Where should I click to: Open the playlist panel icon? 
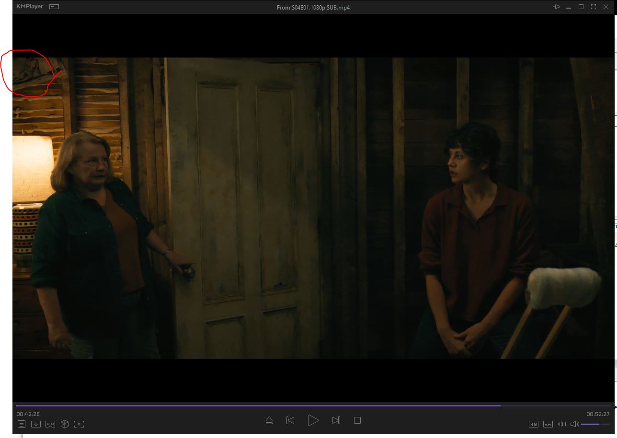coord(22,424)
